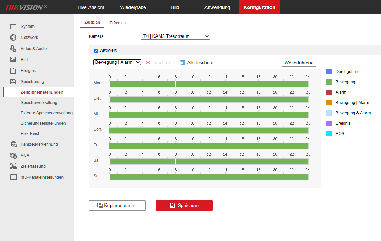The image size is (381, 241).
Task: Click Monday's green schedule bar
Action: tap(209, 84)
